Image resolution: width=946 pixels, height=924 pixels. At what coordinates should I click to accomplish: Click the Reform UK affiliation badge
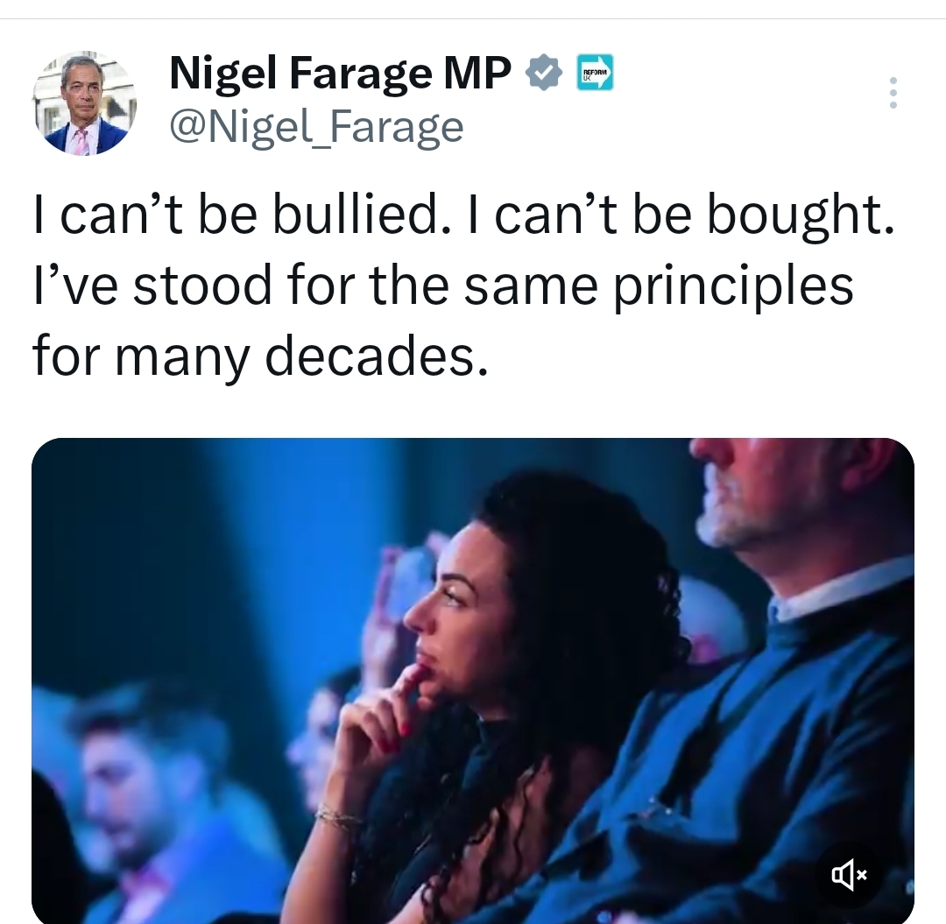[595, 74]
